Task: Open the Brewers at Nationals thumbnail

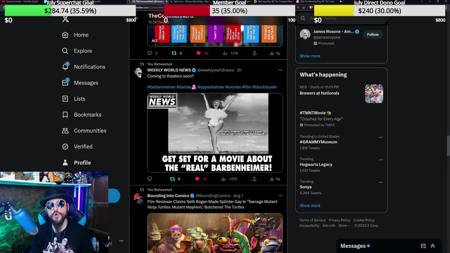Action: point(374,93)
